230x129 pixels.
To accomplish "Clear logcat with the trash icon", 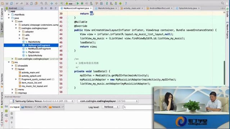I will pos(12,113).
